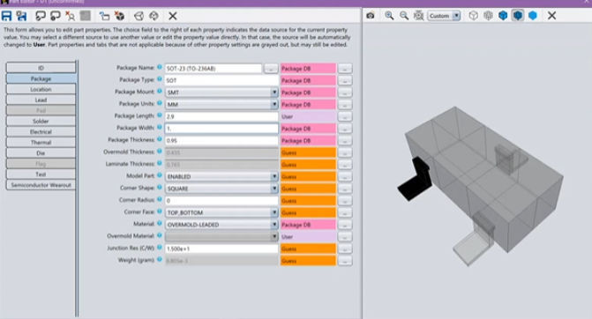The image size is (592, 319).
Task: Click into the Package Name text field
Action: [x=214, y=69]
